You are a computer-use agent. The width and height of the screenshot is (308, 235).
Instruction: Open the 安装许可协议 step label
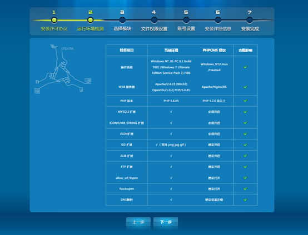point(54,29)
